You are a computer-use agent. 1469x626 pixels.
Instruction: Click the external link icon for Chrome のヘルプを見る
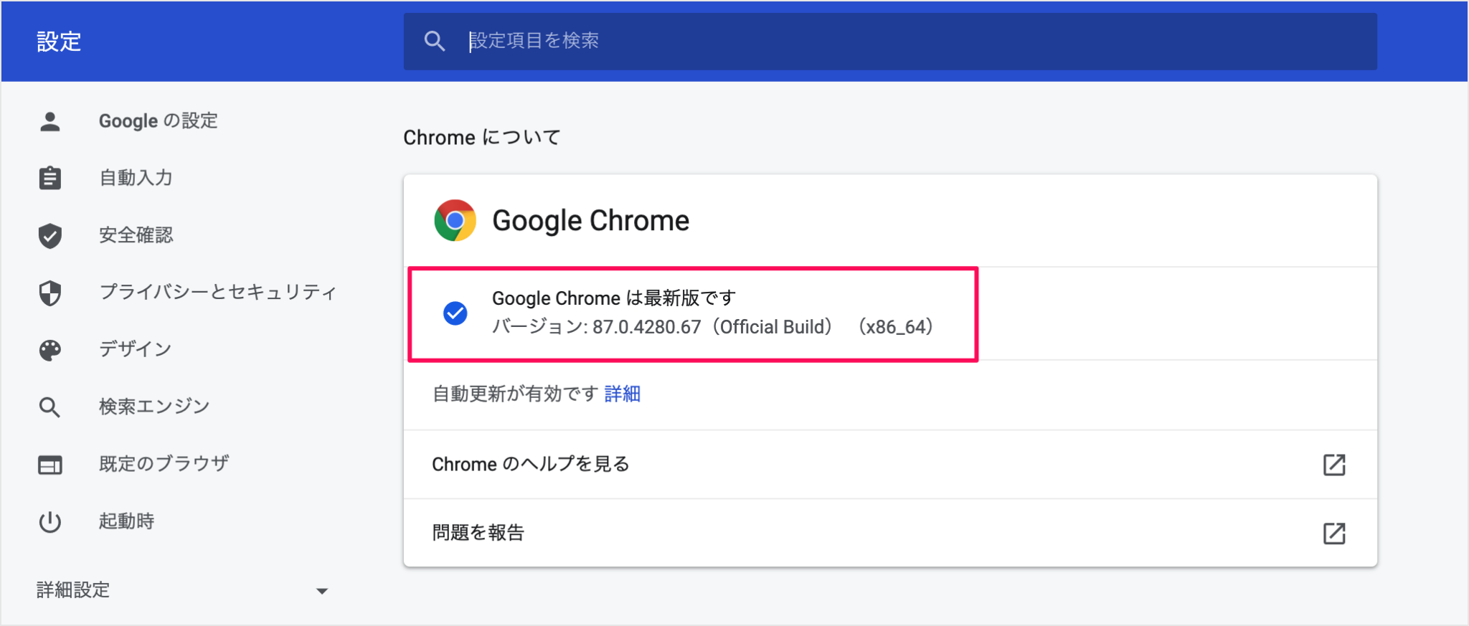pyautogui.click(x=1333, y=465)
